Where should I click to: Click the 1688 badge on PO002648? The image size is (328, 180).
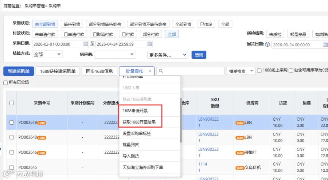pyautogui.click(x=42, y=138)
